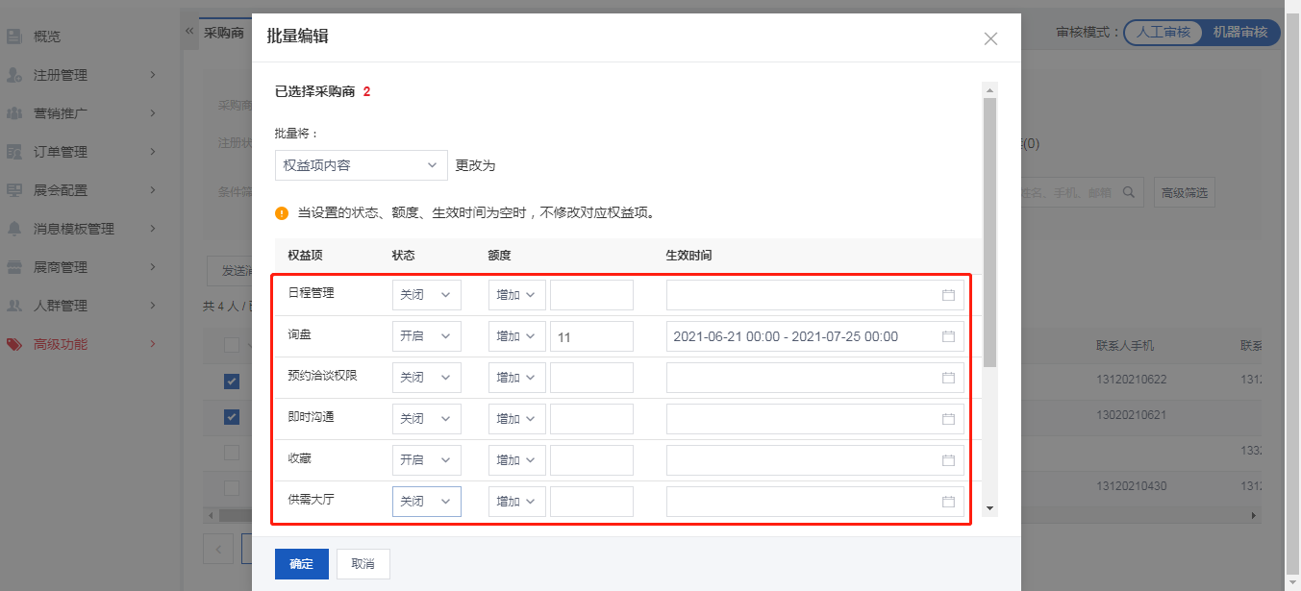Screen dimensions: 1301x591
Task: Switch review mode to 机器审核
Action: pos(1239,32)
